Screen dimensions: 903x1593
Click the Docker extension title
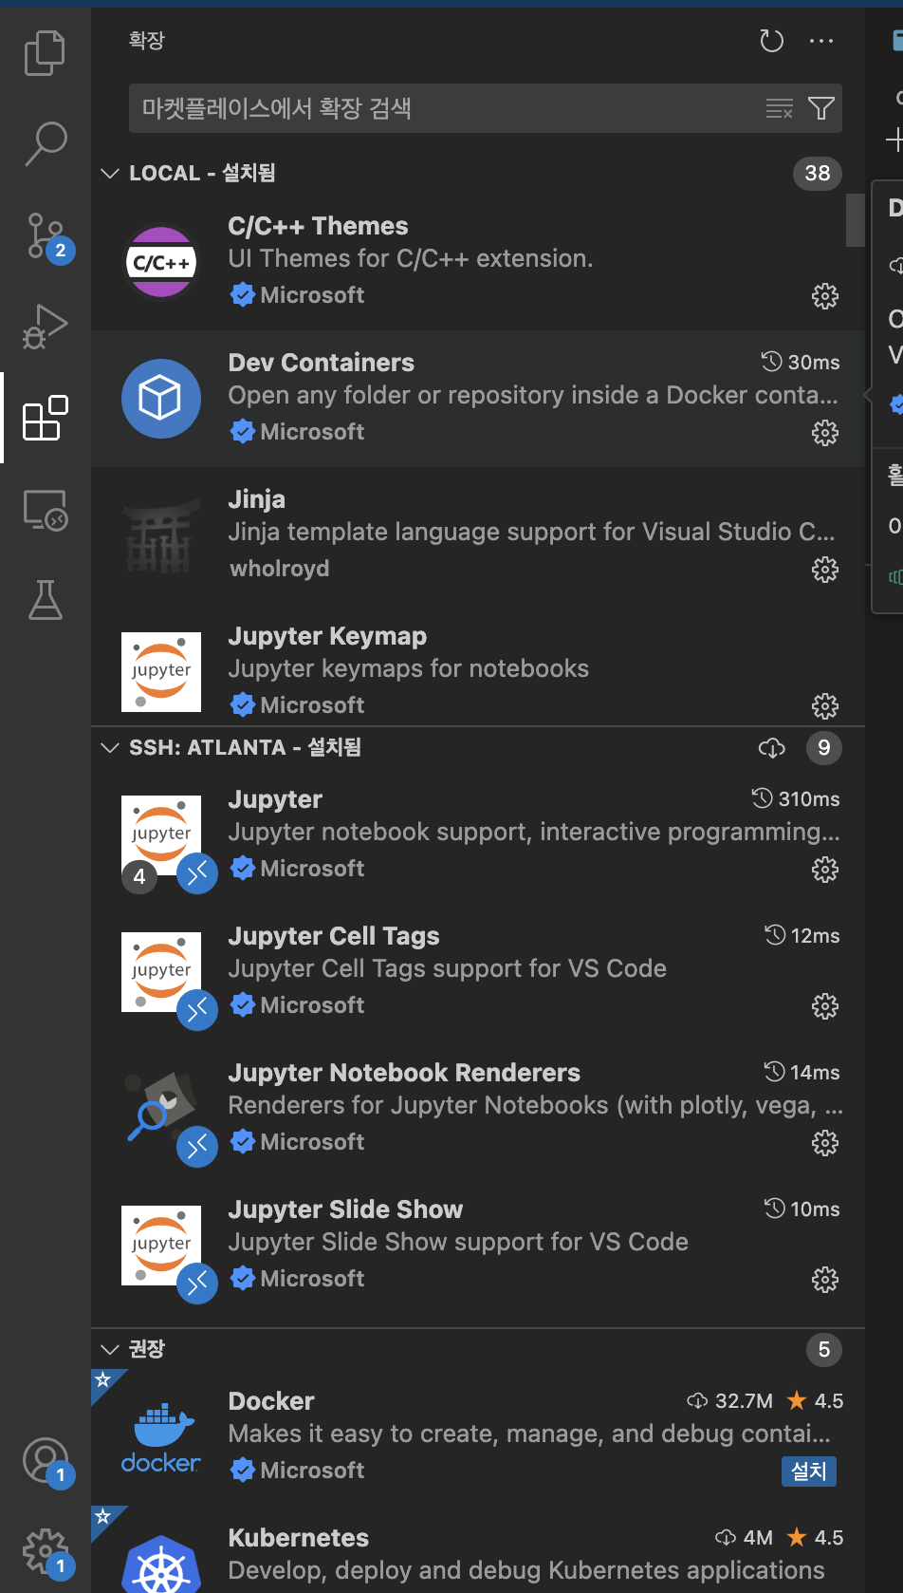pyautogui.click(x=271, y=1401)
